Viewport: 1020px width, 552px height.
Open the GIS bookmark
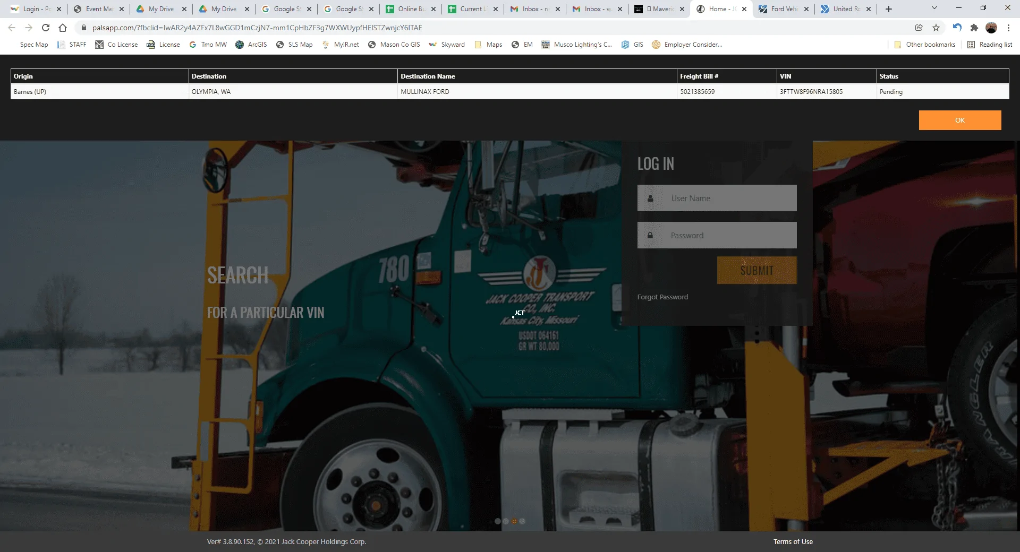pyautogui.click(x=632, y=45)
